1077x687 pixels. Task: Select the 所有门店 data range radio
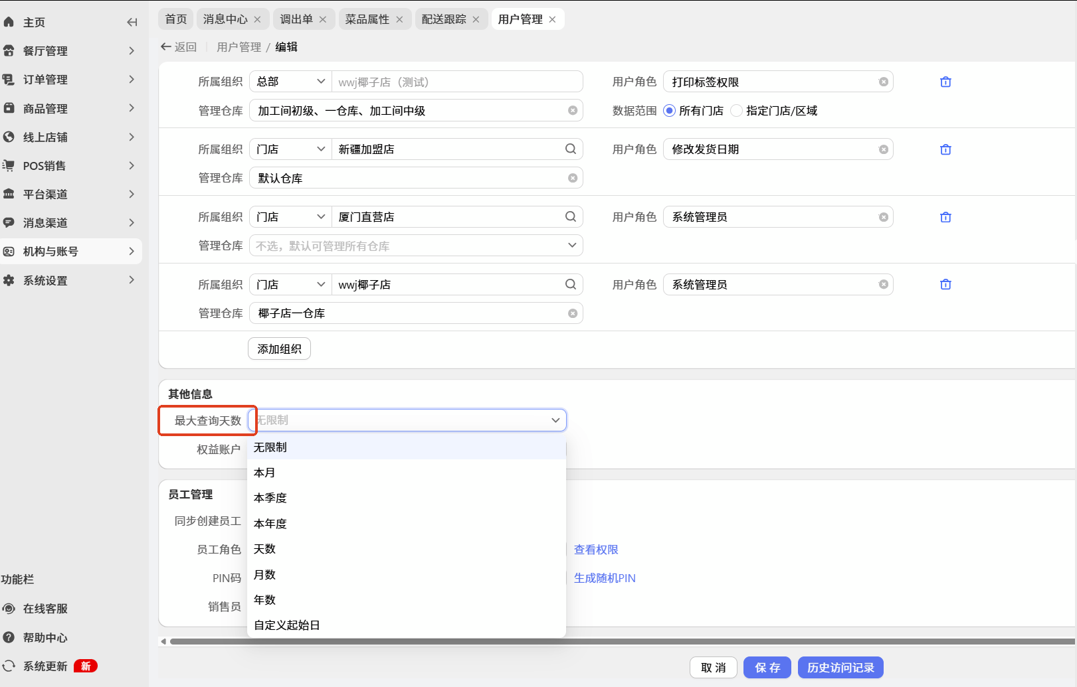pos(670,111)
